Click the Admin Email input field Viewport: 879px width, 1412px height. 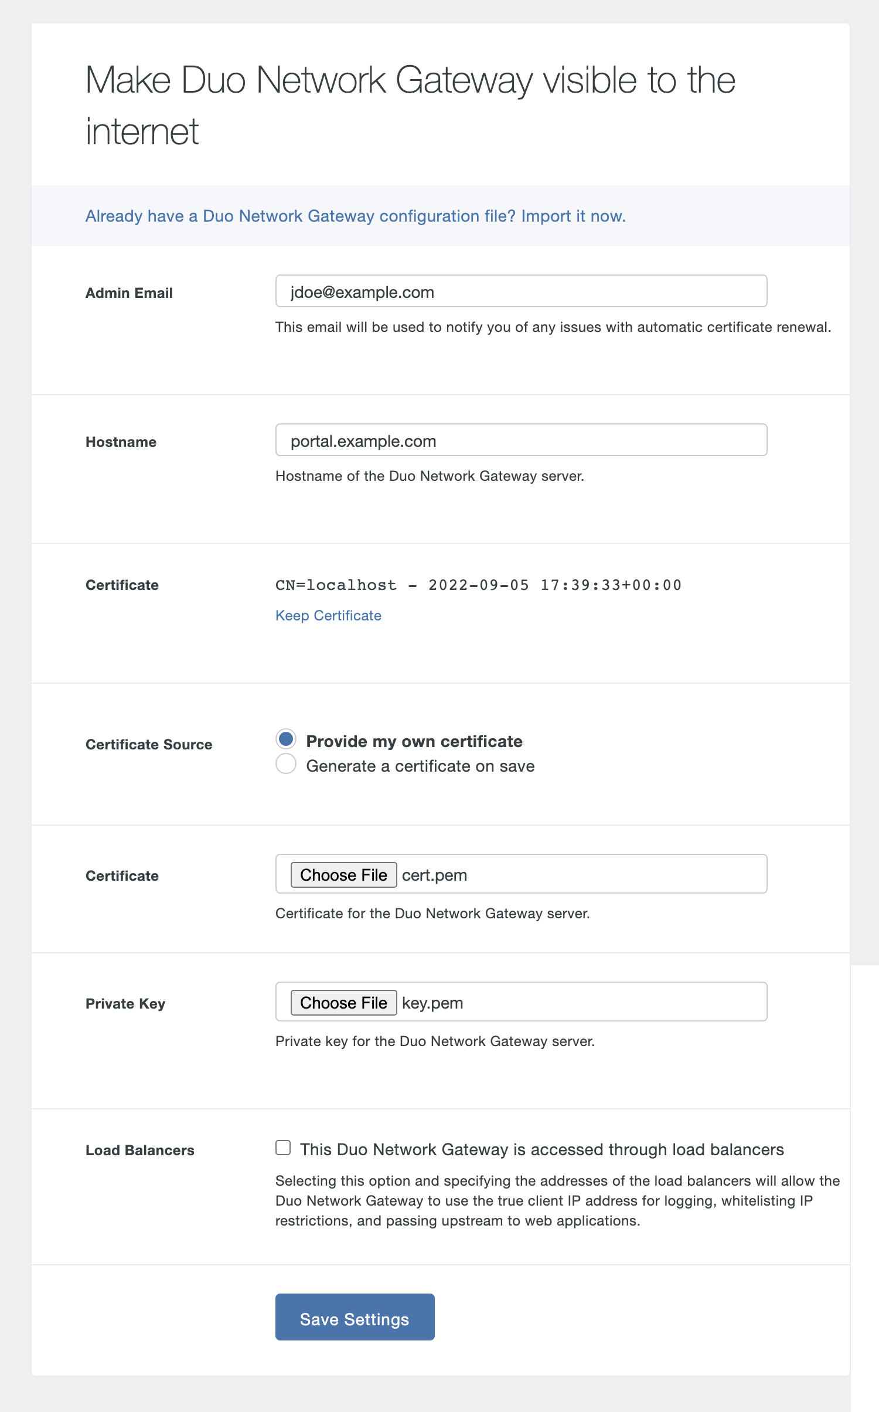[x=520, y=291]
